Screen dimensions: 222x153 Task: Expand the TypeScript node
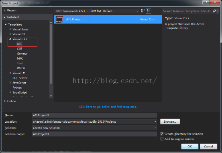10,92
